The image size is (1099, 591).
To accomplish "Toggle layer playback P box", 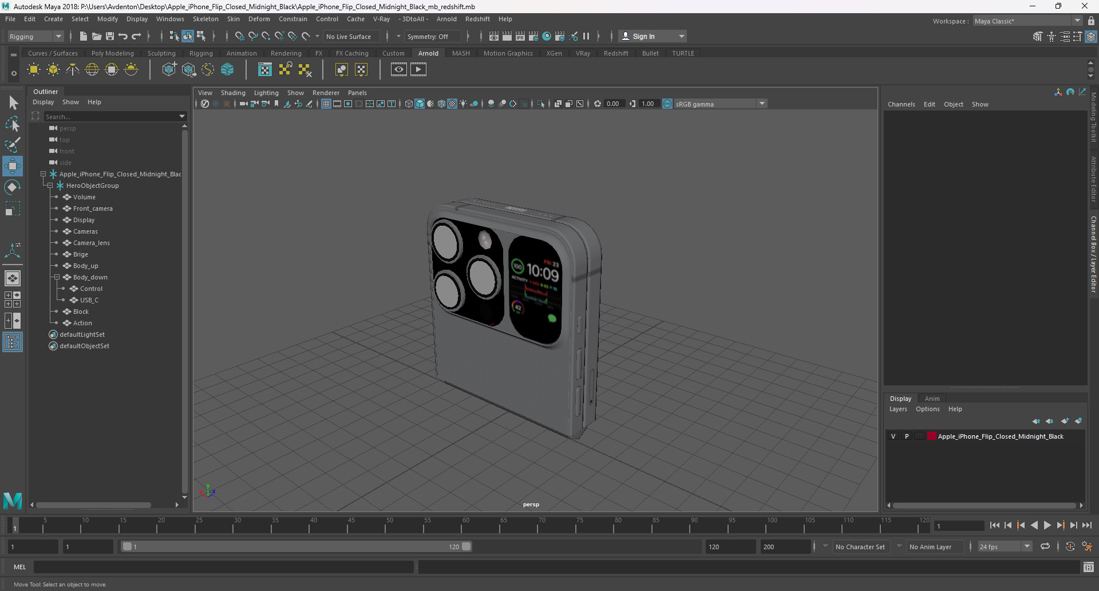I will (x=907, y=436).
